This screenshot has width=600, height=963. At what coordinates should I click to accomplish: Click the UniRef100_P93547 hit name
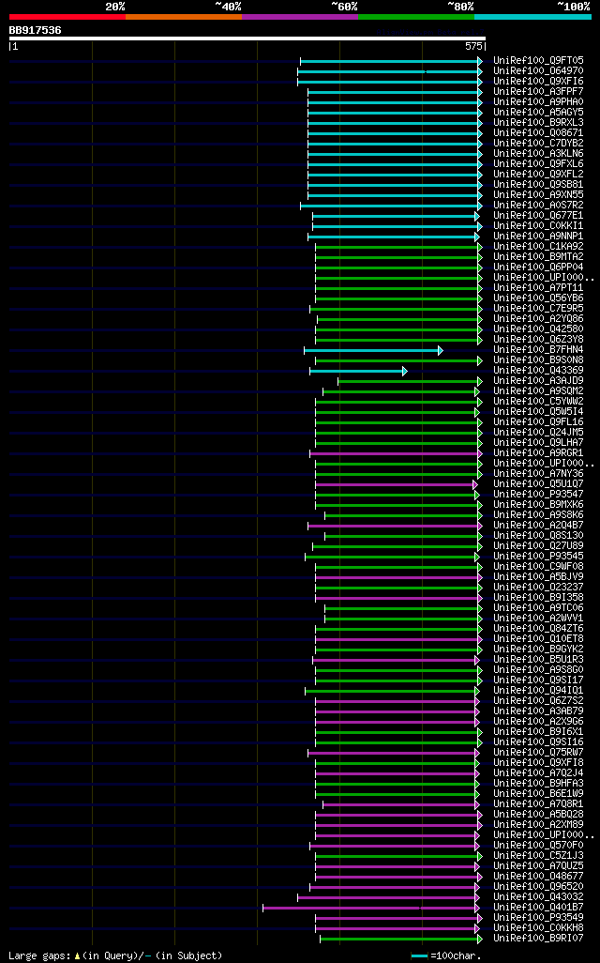click(x=539, y=494)
